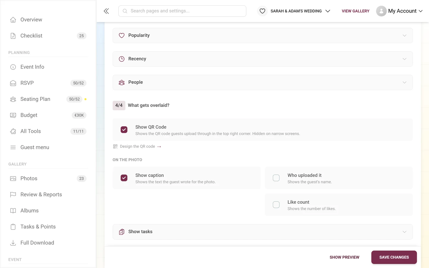Click the heart icon beside wedding name

262,11
